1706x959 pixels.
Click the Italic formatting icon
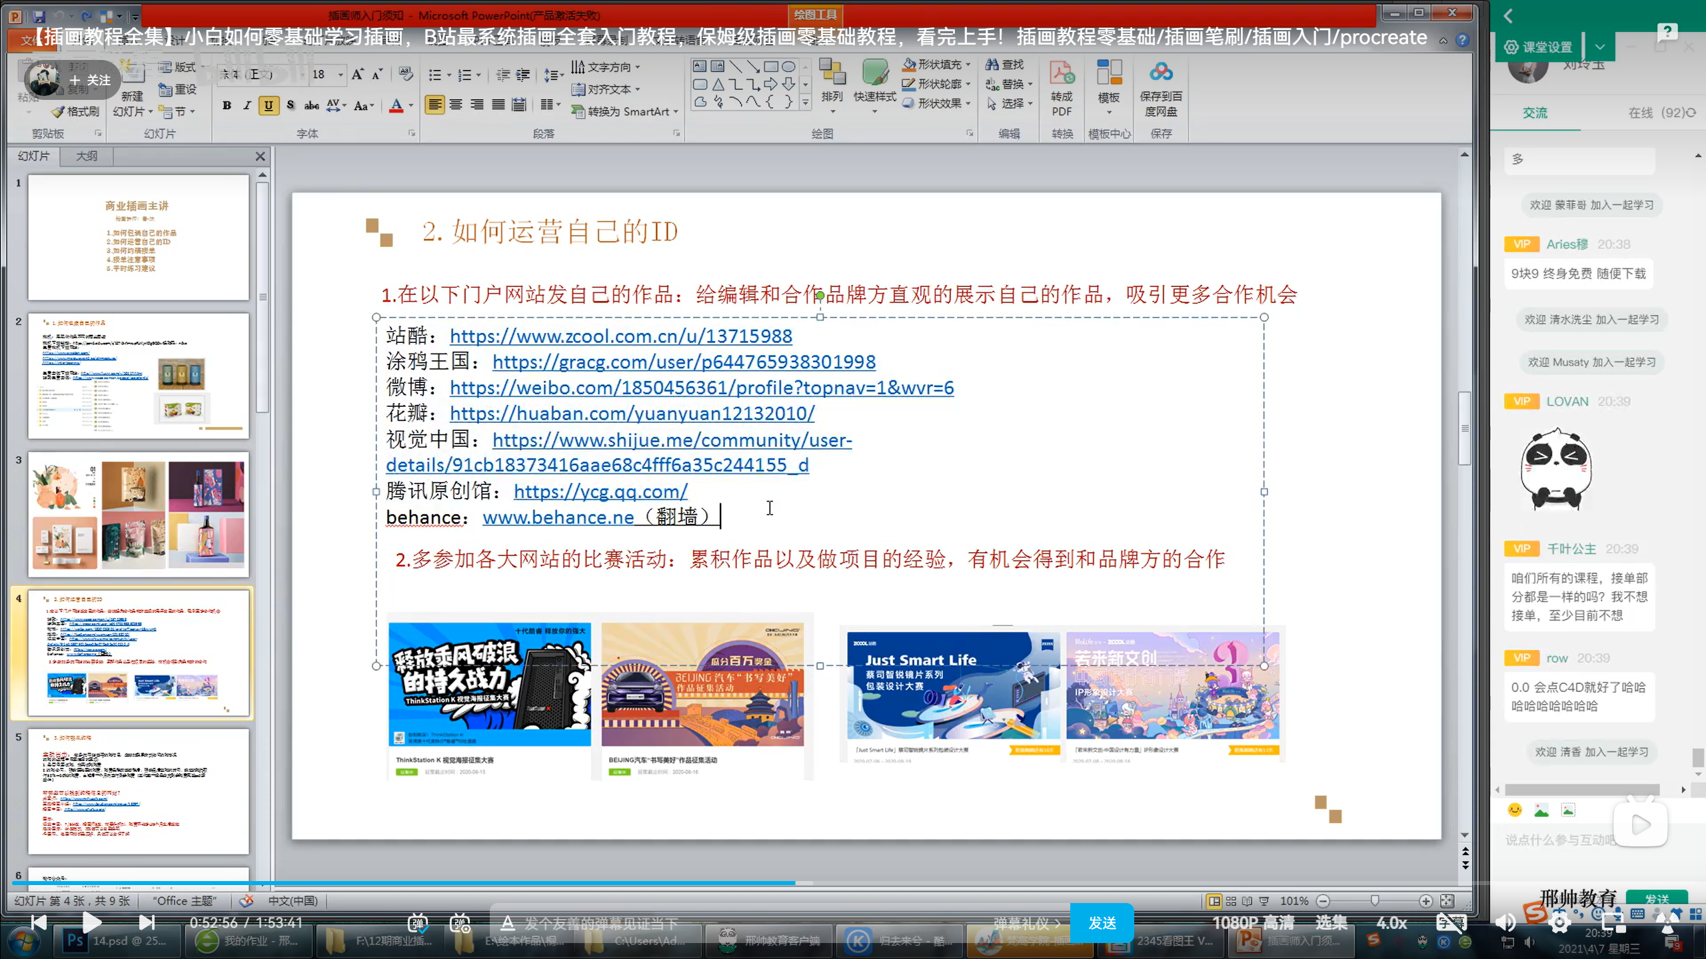tap(247, 105)
